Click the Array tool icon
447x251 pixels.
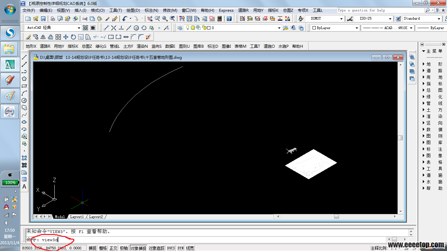(x=58, y=37)
